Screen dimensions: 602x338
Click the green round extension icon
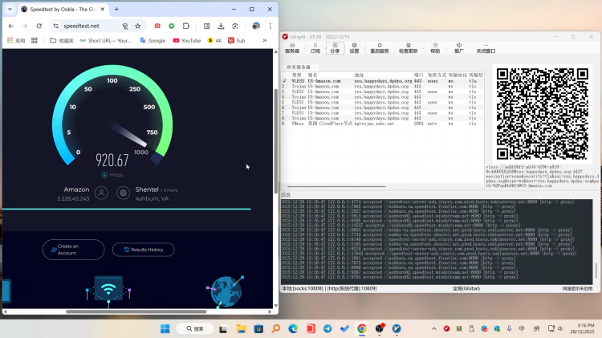(172, 26)
